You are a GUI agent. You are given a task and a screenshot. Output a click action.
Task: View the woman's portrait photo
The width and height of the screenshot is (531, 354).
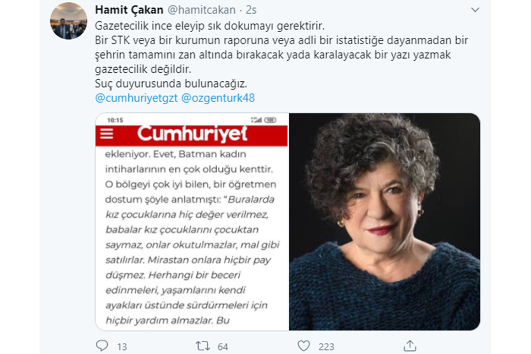[384, 222]
